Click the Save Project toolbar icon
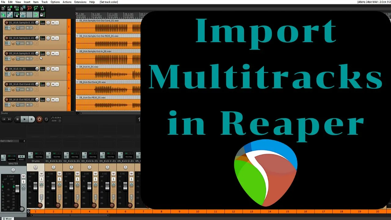The height and width of the screenshot is (220, 391). click(x=16, y=9)
